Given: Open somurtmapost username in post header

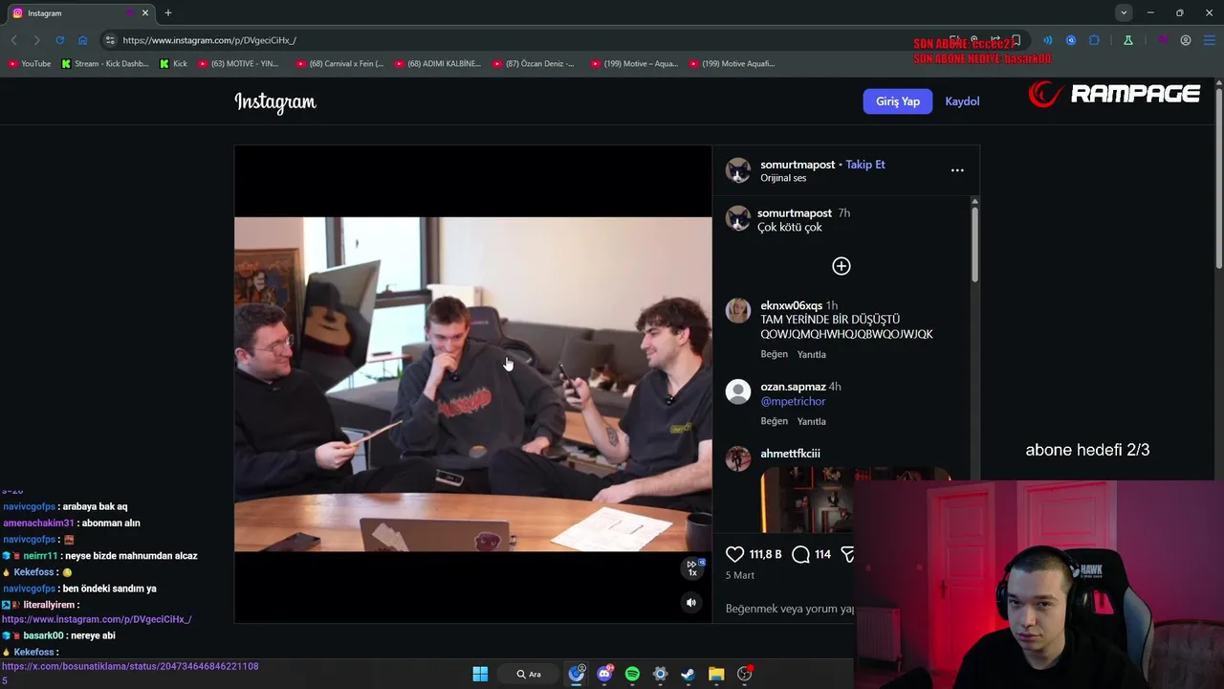Looking at the screenshot, I should [x=798, y=165].
